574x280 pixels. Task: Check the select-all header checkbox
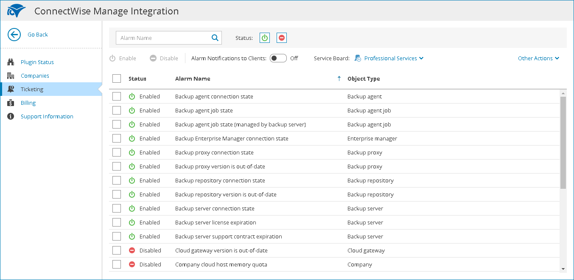[x=117, y=78]
